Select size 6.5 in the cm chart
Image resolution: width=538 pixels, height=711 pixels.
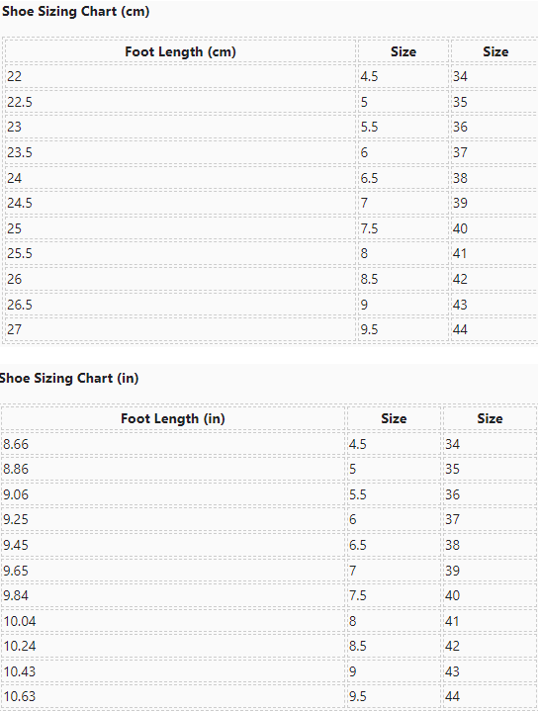click(403, 178)
